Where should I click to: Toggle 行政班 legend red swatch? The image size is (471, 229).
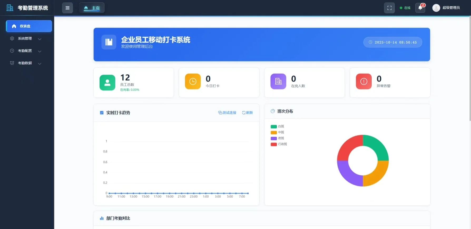[x=274, y=144]
